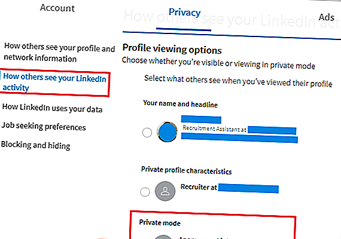Viewport: 341px width, 239px height.
Task: Click 'Private profile characteristics' label
Action: click(x=187, y=170)
